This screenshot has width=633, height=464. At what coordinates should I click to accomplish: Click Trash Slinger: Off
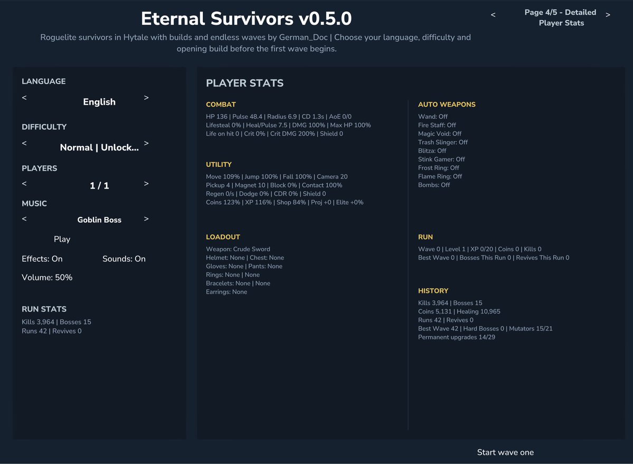[443, 142]
